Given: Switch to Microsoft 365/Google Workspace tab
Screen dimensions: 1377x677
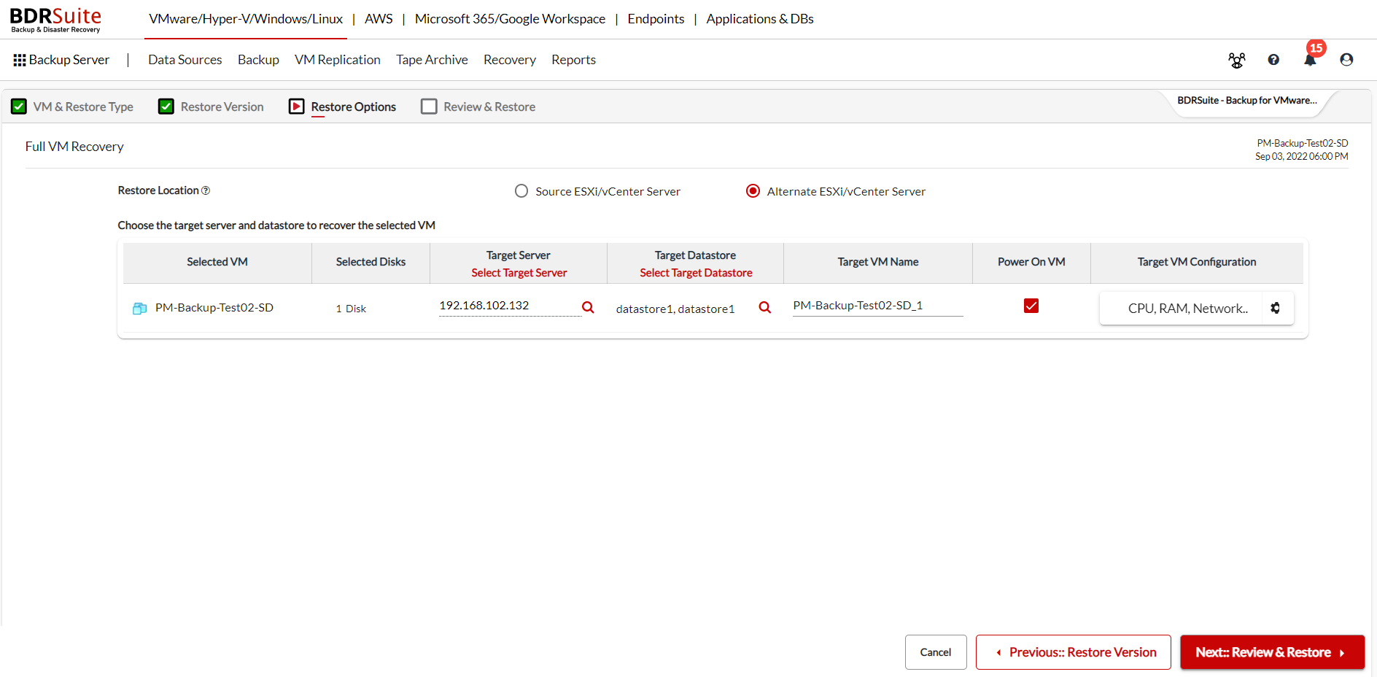Looking at the screenshot, I should click(510, 19).
